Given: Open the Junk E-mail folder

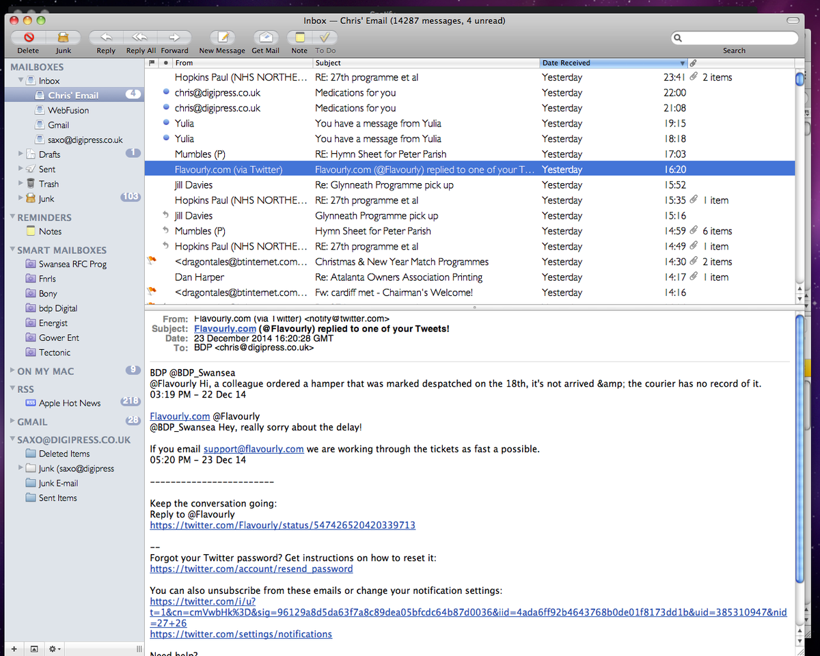Looking at the screenshot, I should click(58, 483).
